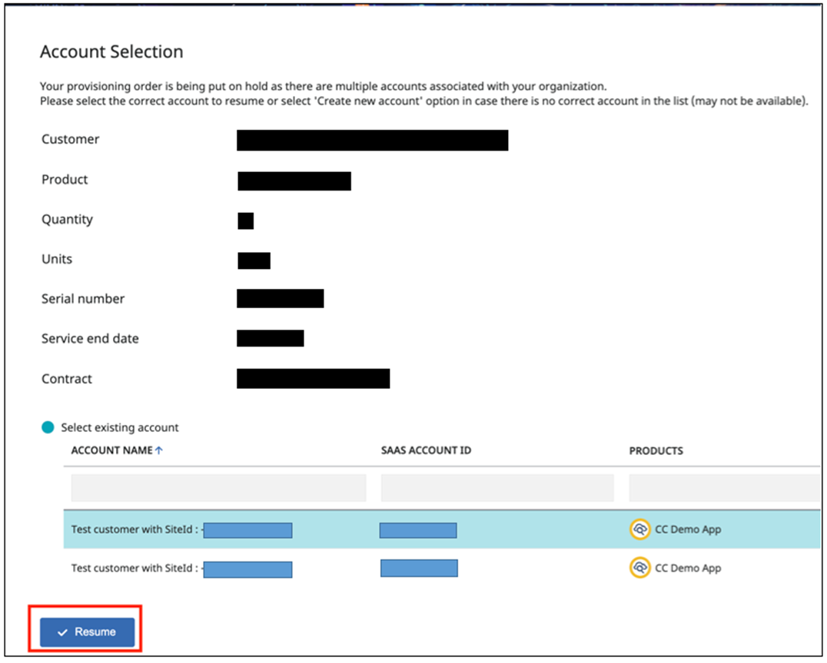Sort by the SAAS ACCOUNT ID header
The height and width of the screenshot is (663, 827).
tap(426, 451)
